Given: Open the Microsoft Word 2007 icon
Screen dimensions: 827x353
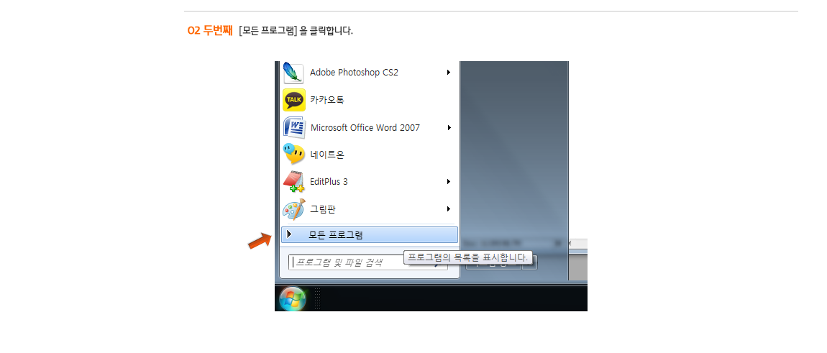Looking at the screenshot, I should coord(294,127).
